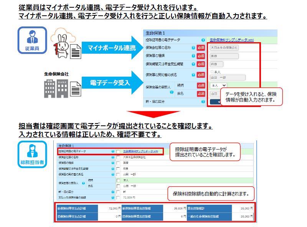
Task: Click the 電子データ受入 arrow label
Action: 110,82
